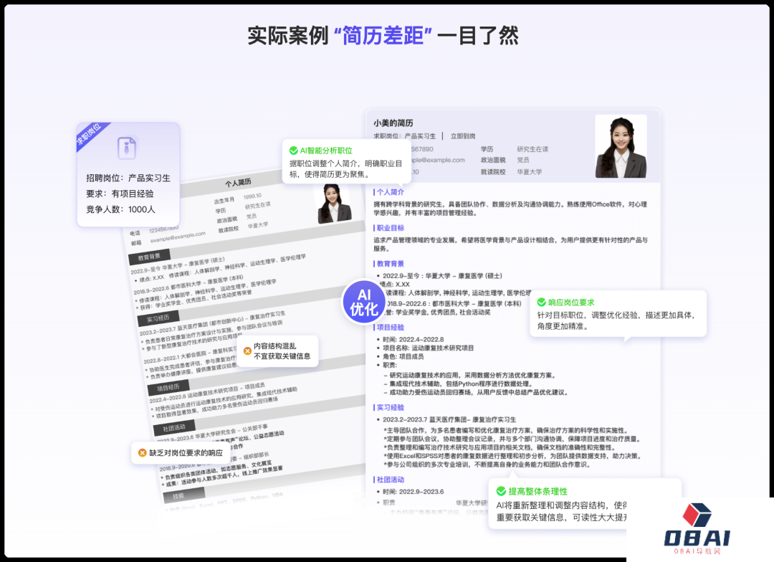Click the green check icon beside AI智能分析职位
This screenshot has width=774, height=562.
pos(295,151)
